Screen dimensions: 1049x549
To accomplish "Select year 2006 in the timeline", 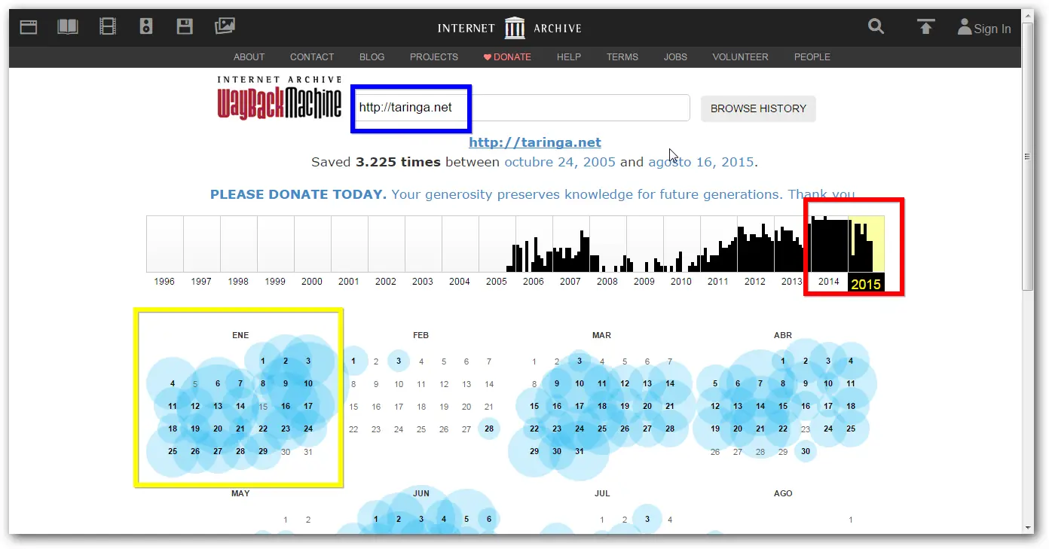I will [x=534, y=282].
